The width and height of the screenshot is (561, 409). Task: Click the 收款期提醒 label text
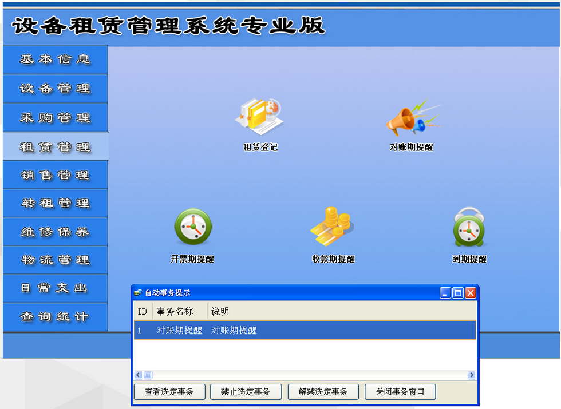[333, 259]
